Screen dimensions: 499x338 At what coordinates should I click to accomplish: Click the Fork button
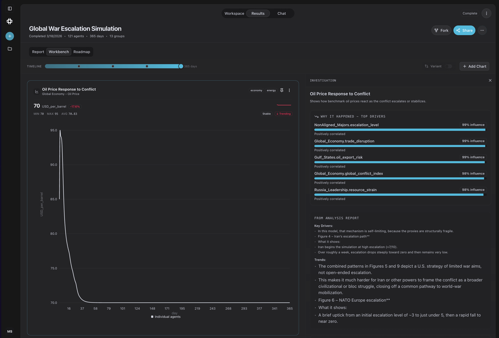441,30
